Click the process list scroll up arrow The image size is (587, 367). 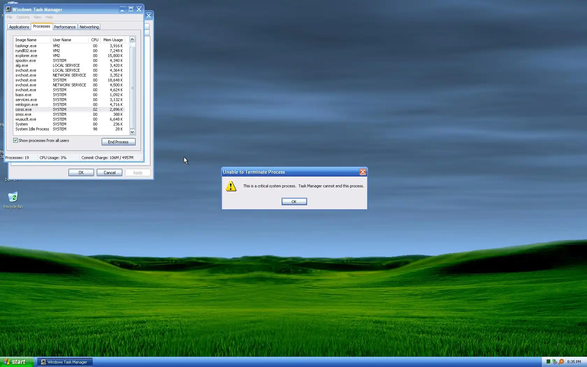(x=132, y=39)
